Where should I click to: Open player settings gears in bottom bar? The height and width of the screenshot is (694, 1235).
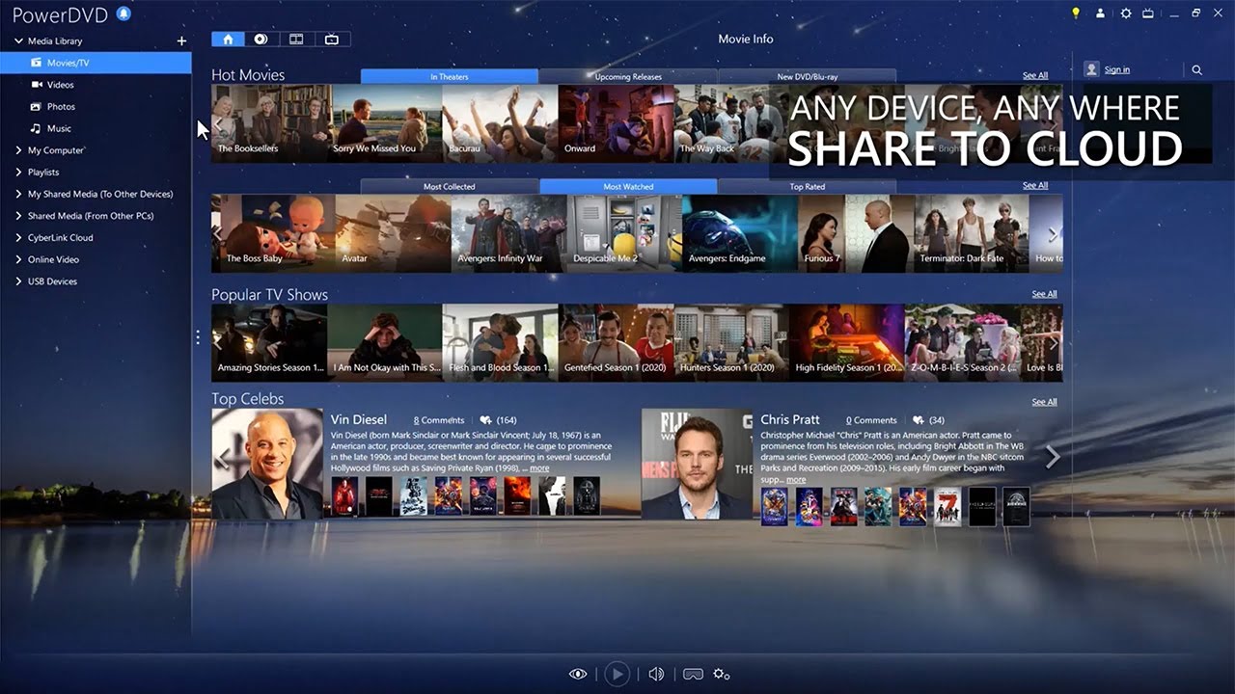pos(722,674)
